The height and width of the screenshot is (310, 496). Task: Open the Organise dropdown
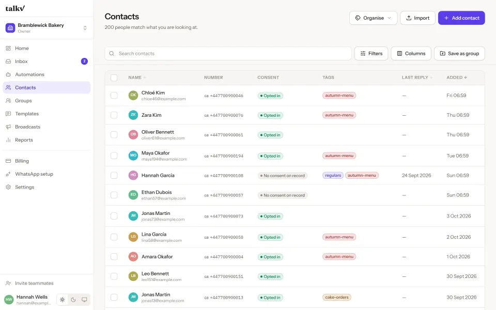[x=373, y=18]
